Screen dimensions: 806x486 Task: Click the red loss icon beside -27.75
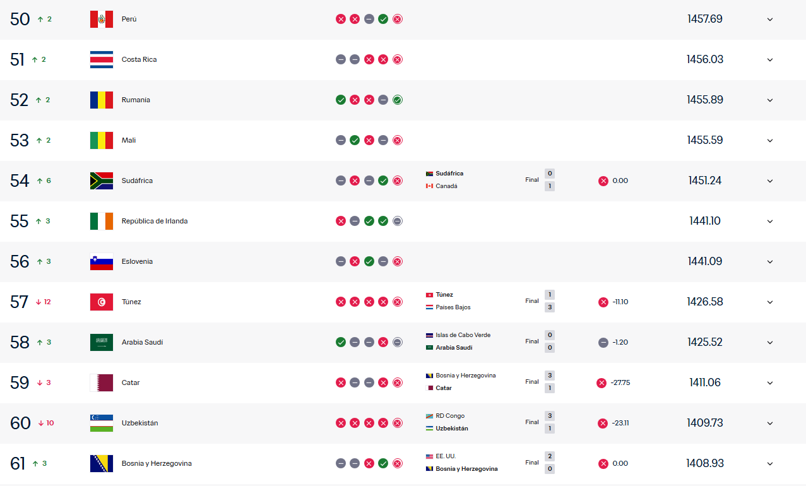(602, 382)
